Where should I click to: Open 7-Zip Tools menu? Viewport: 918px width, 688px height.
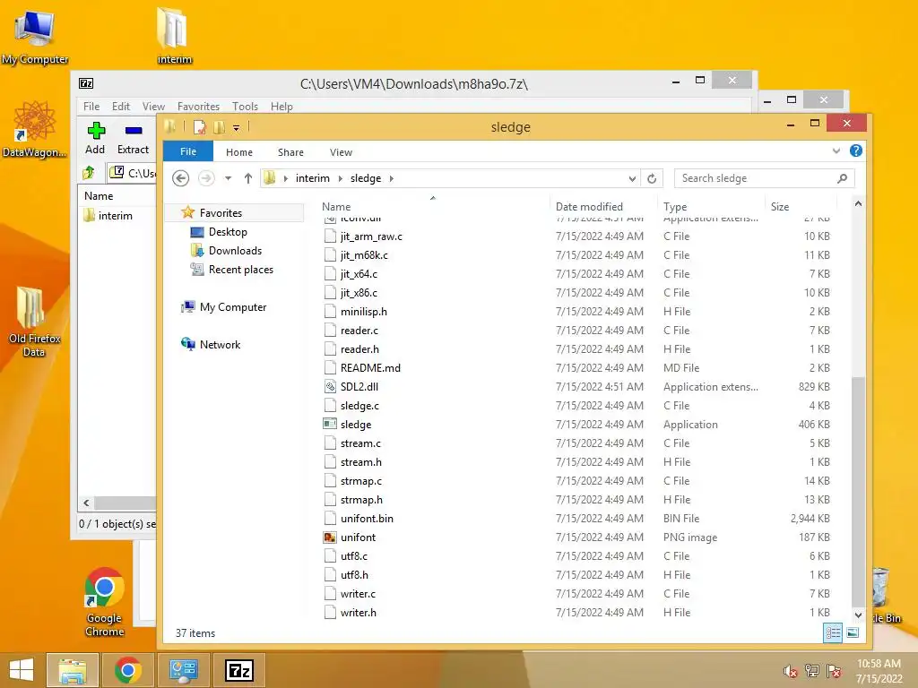click(245, 107)
